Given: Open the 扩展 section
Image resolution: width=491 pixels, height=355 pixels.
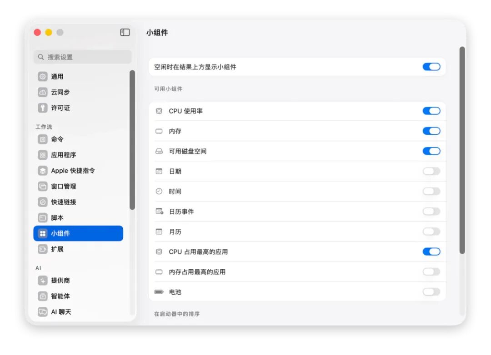Looking at the screenshot, I should coord(78,249).
